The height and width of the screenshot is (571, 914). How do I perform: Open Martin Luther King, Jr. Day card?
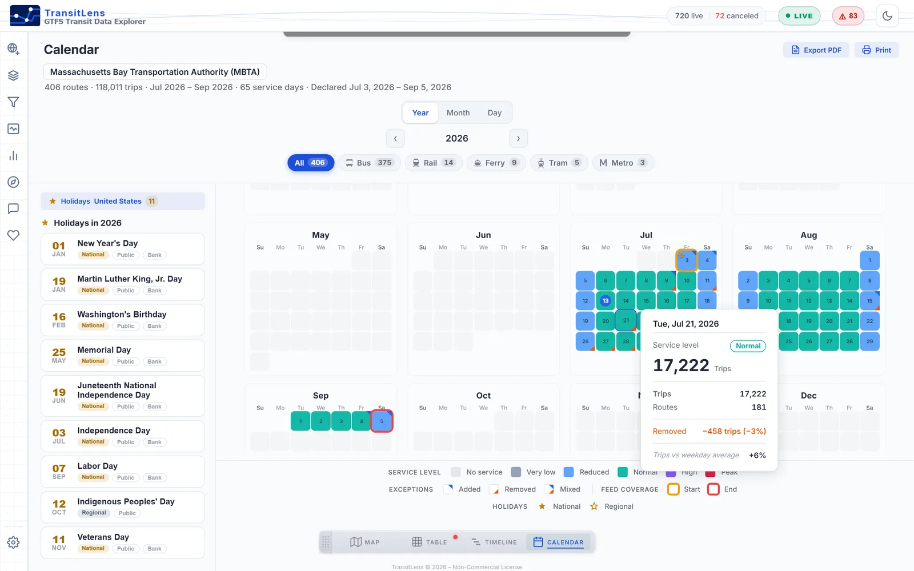point(123,284)
